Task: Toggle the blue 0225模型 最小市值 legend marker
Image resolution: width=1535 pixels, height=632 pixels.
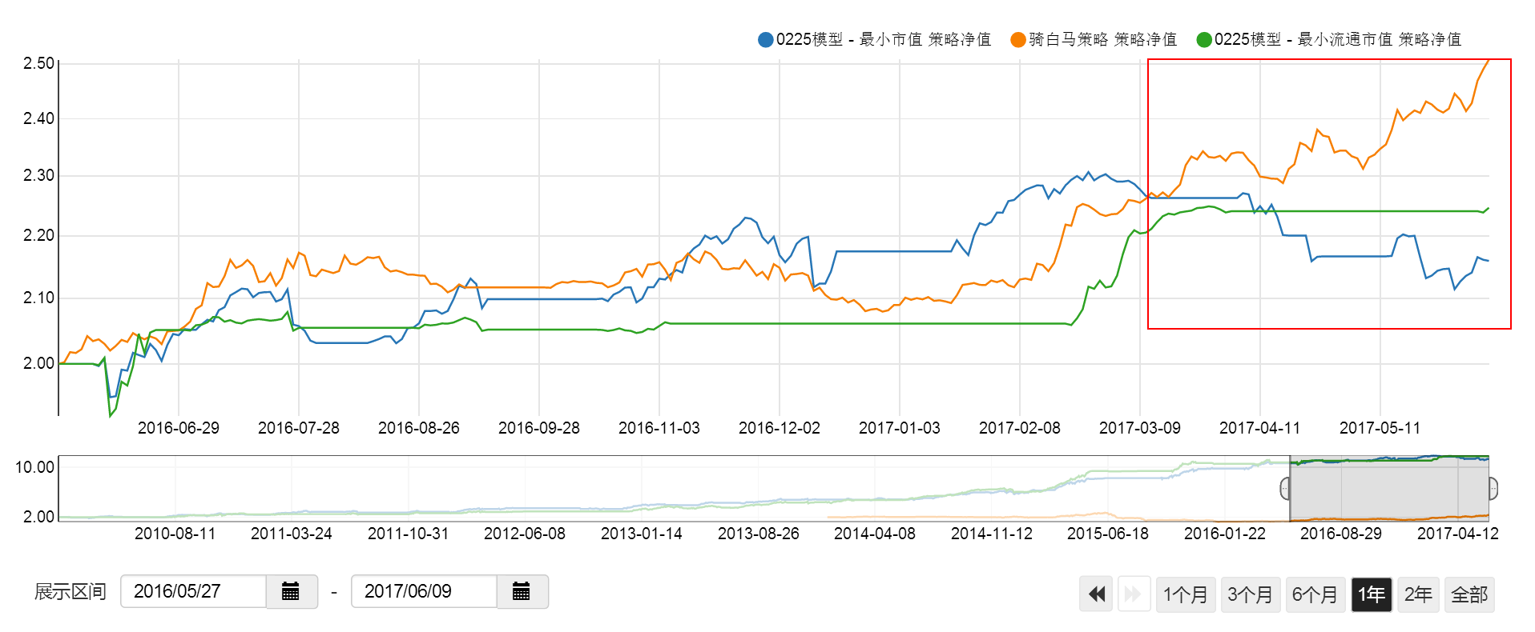Action: [766, 39]
